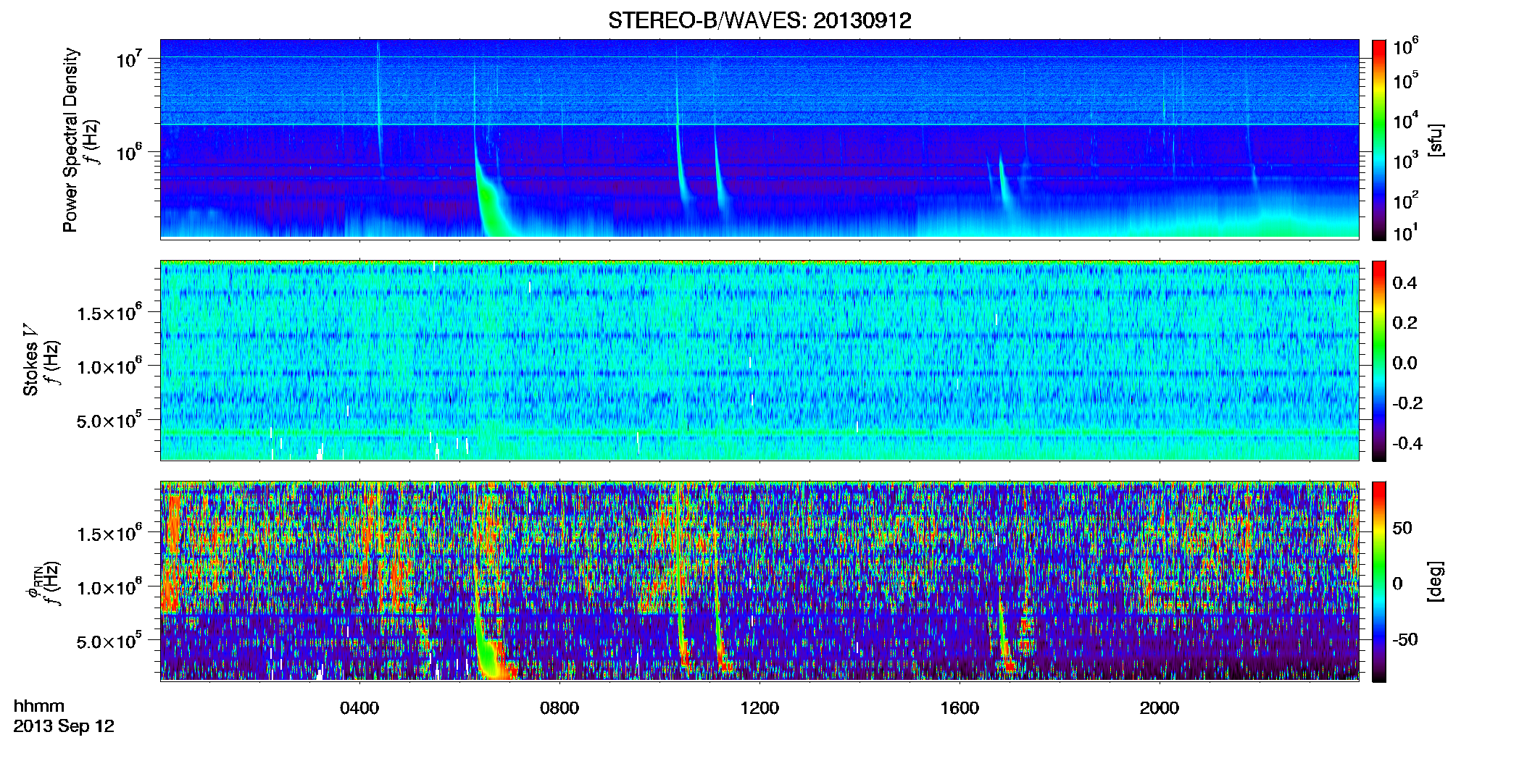Click the 10^1 label on sfu colorbar
The image size is (1519, 782).
pos(1406,233)
